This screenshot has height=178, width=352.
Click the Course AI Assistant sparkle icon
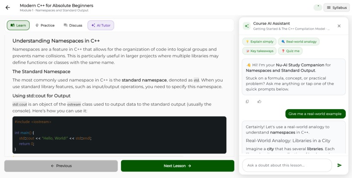(247, 26)
